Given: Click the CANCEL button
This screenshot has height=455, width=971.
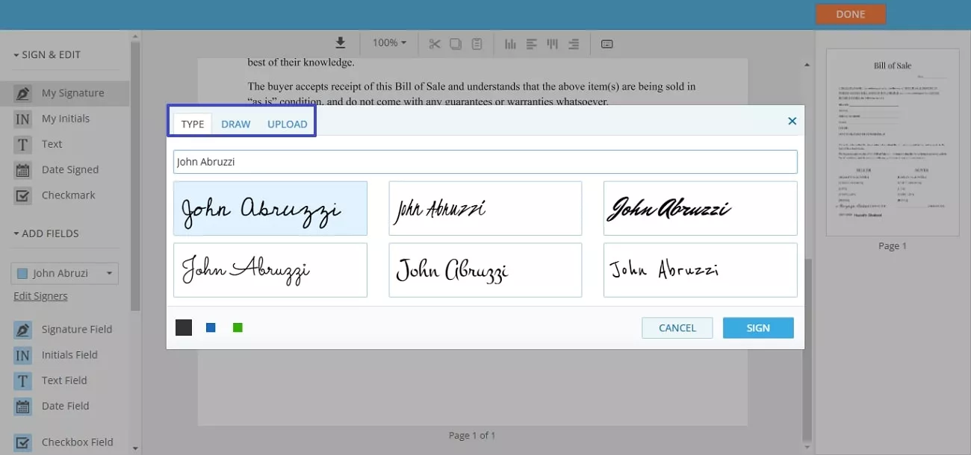Looking at the screenshot, I should click(677, 328).
